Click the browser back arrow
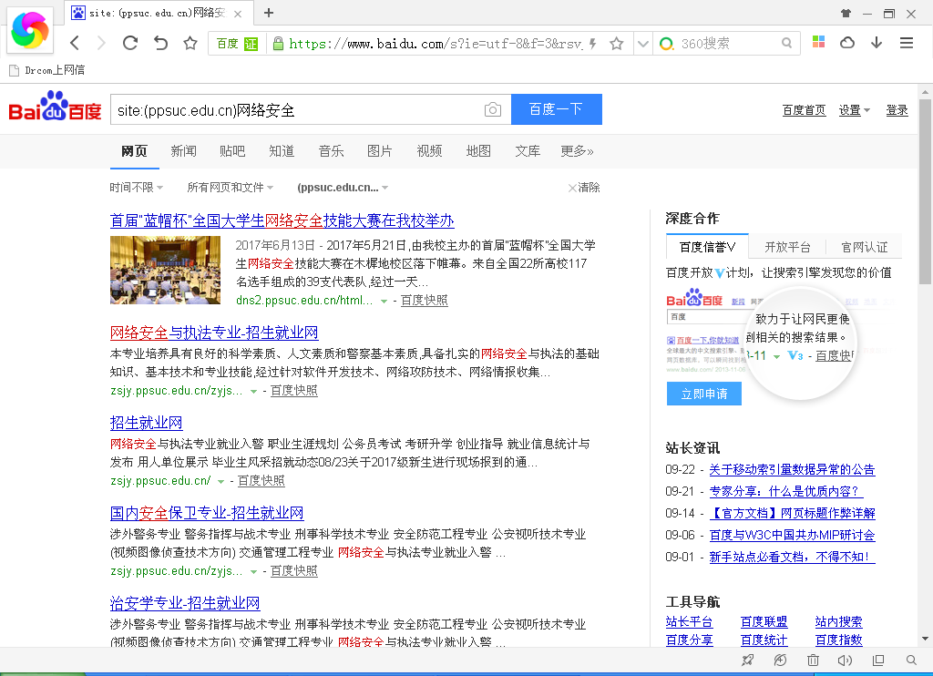Image resolution: width=933 pixels, height=676 pixels. tap(75, 43)
